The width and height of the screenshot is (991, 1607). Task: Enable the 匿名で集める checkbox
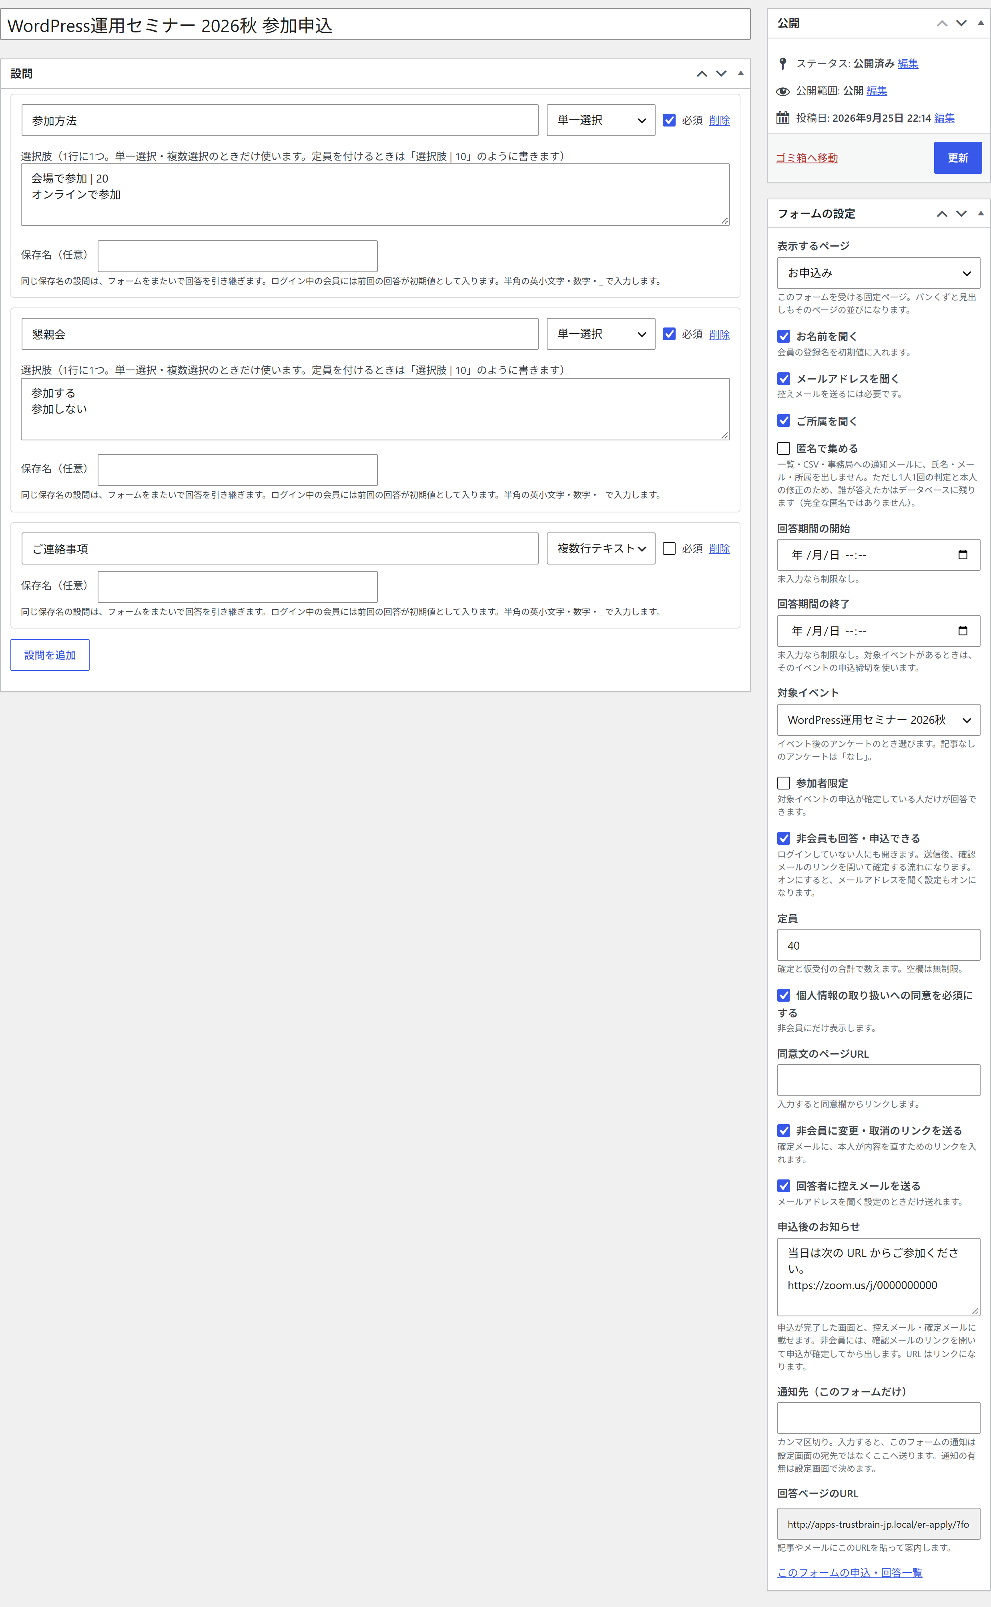783,448
